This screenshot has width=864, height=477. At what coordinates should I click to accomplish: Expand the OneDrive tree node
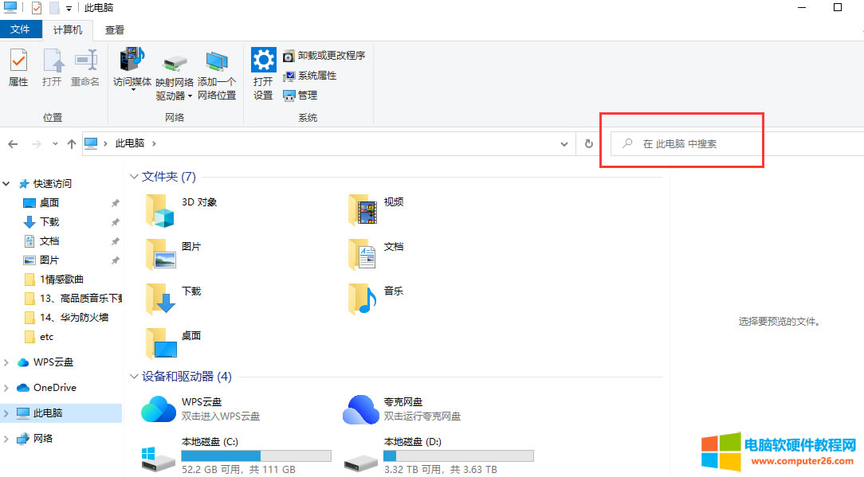(7, 388)
